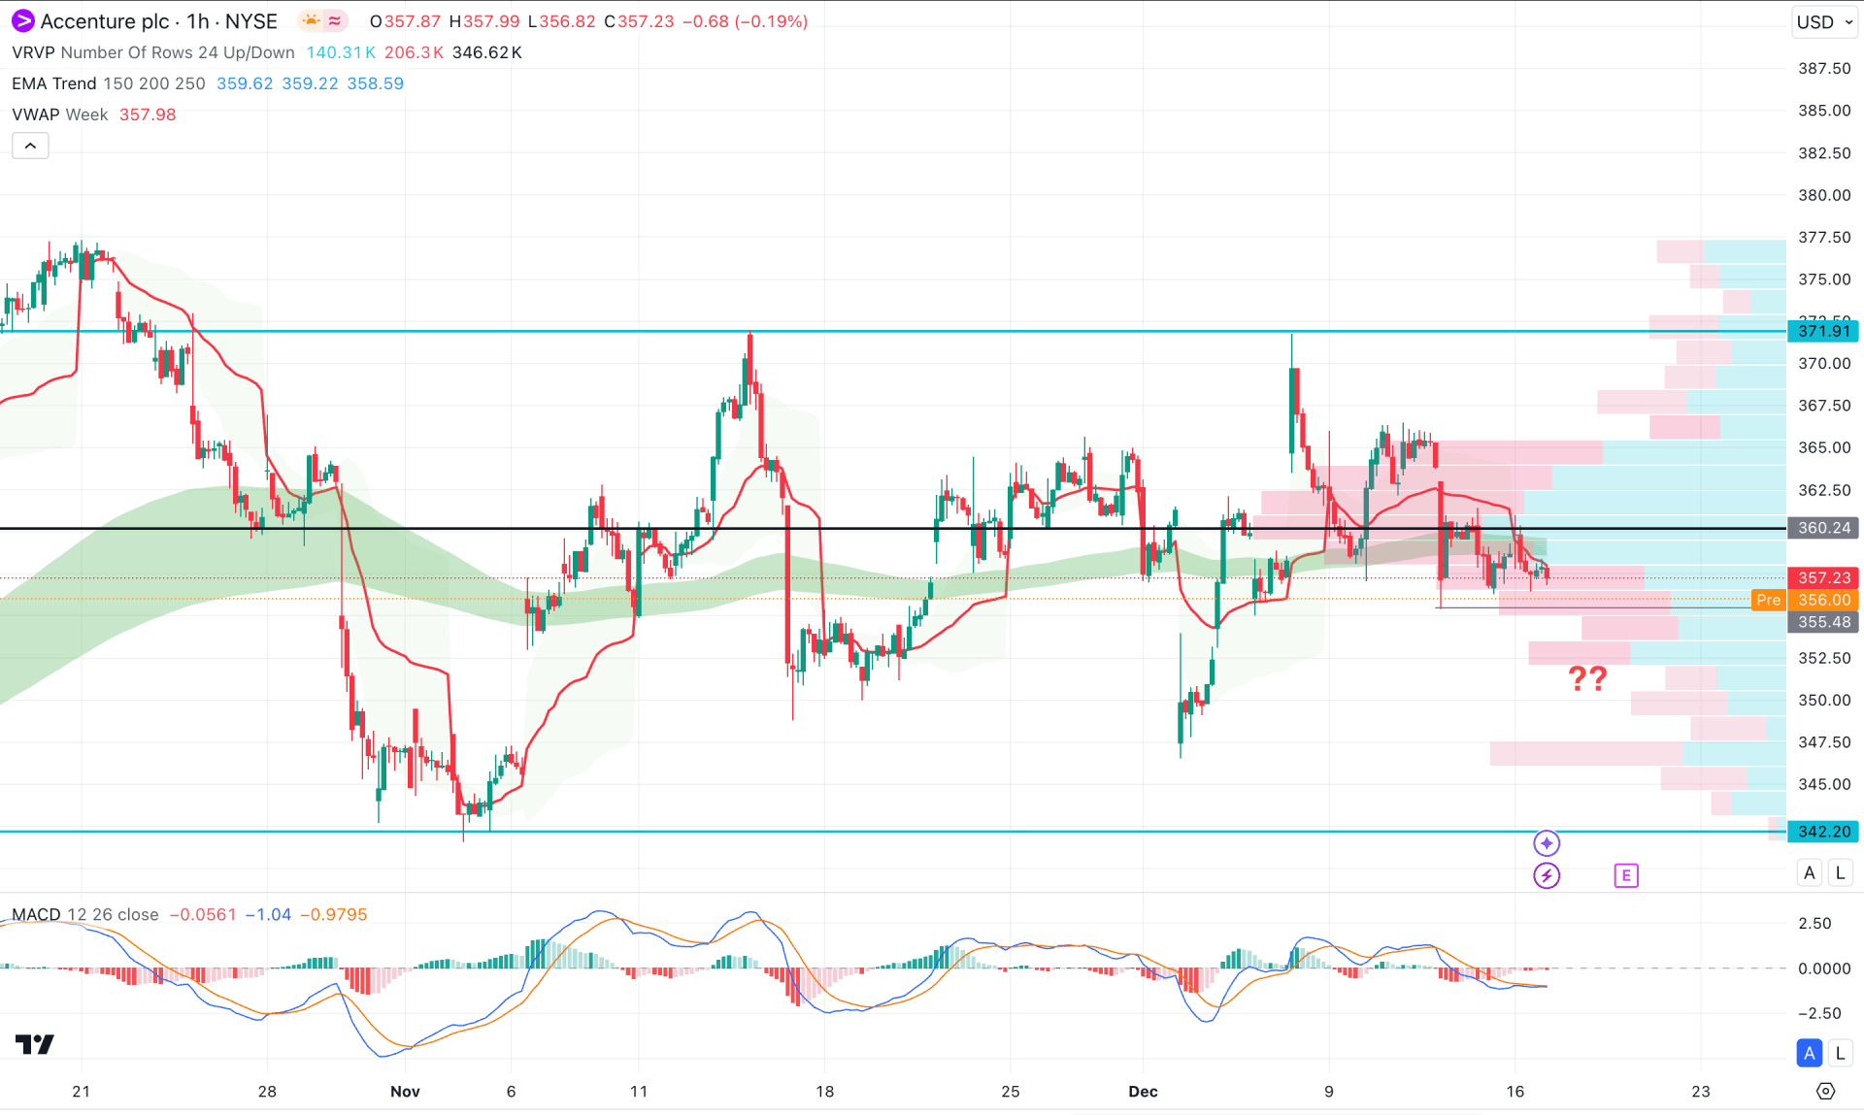The width and height of the screenshot is (1864, 1115).
Task: Click the MACD line value -1.04
Action: coord(268,914)
